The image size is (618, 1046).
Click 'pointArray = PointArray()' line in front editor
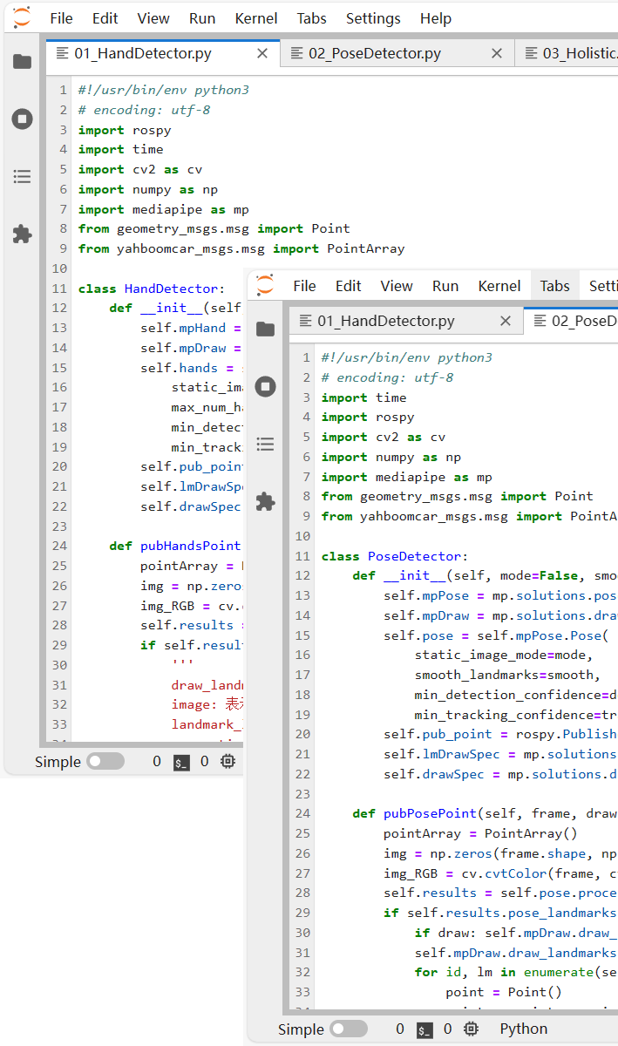click(x=480, y=833)
